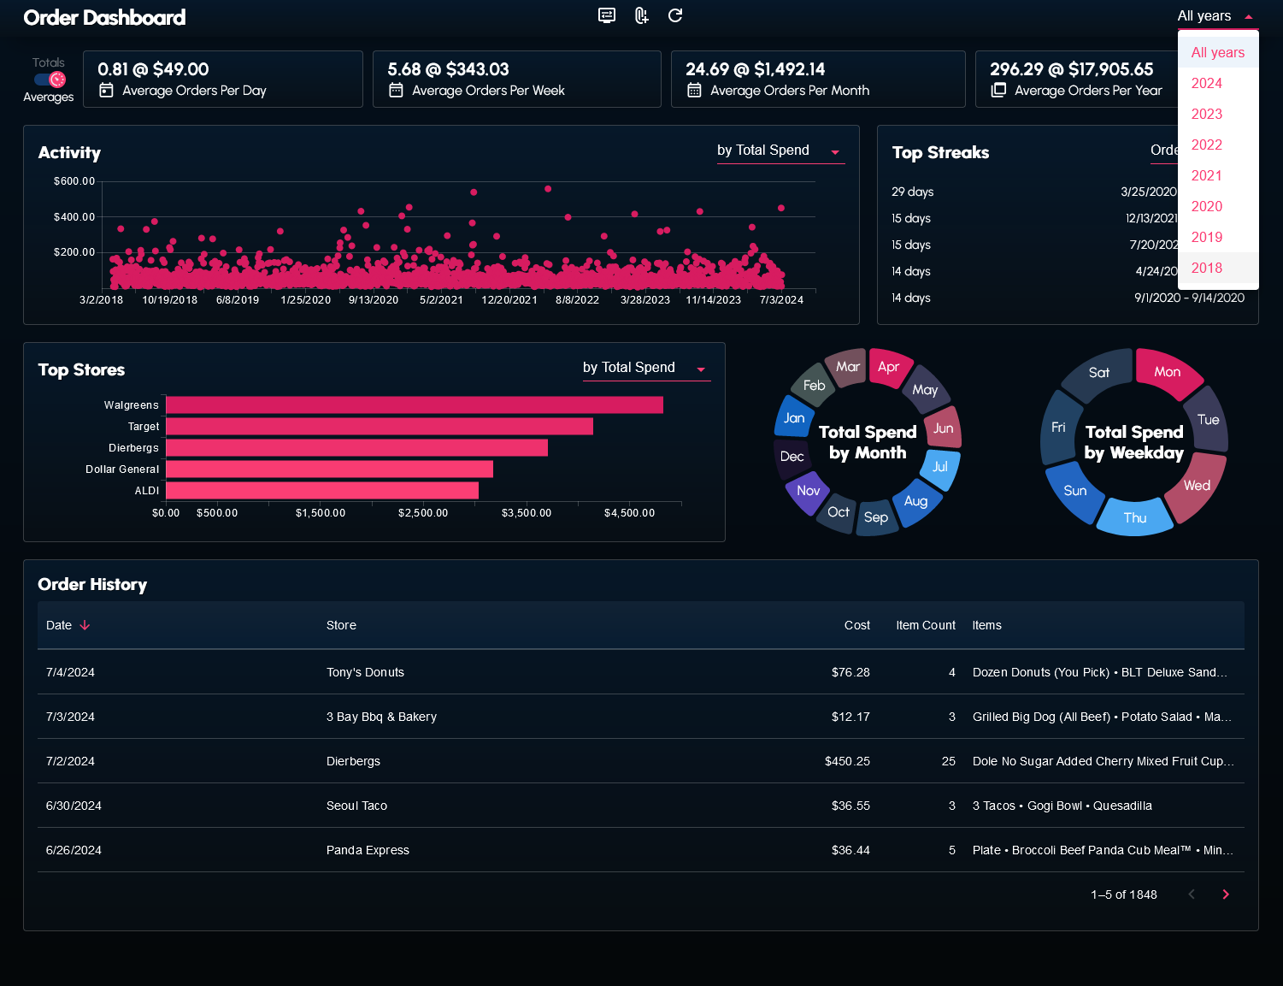This screenshot has height=986, width=1283.
Task: Go to next page of Order History
Action: pos(1226,894)
